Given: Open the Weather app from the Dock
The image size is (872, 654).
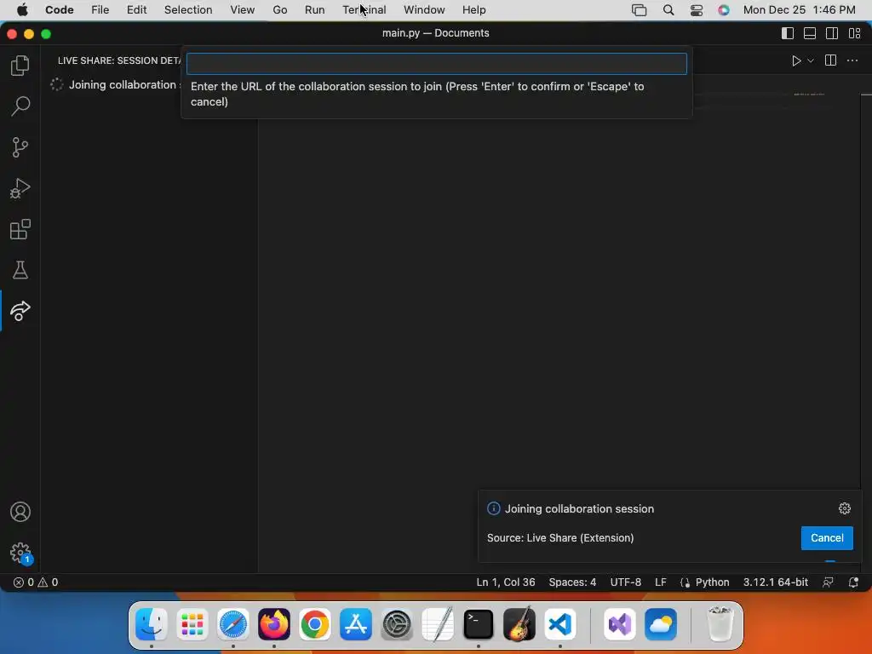Looking at the screenshot, I should [x=661, y=624].
